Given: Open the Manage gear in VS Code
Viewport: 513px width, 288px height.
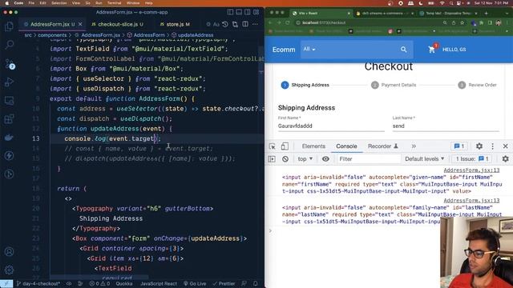Looking at the screenshot, I should [x=9, y=270].
